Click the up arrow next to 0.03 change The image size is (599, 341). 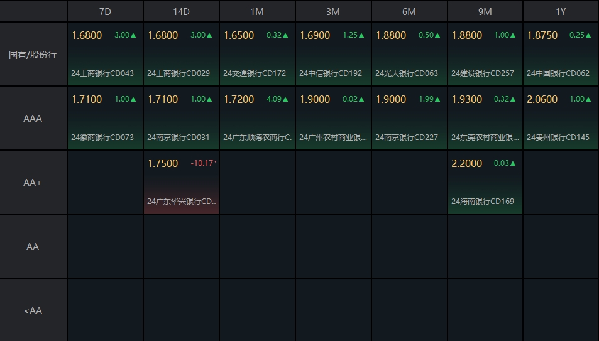(x=514, y=163)
